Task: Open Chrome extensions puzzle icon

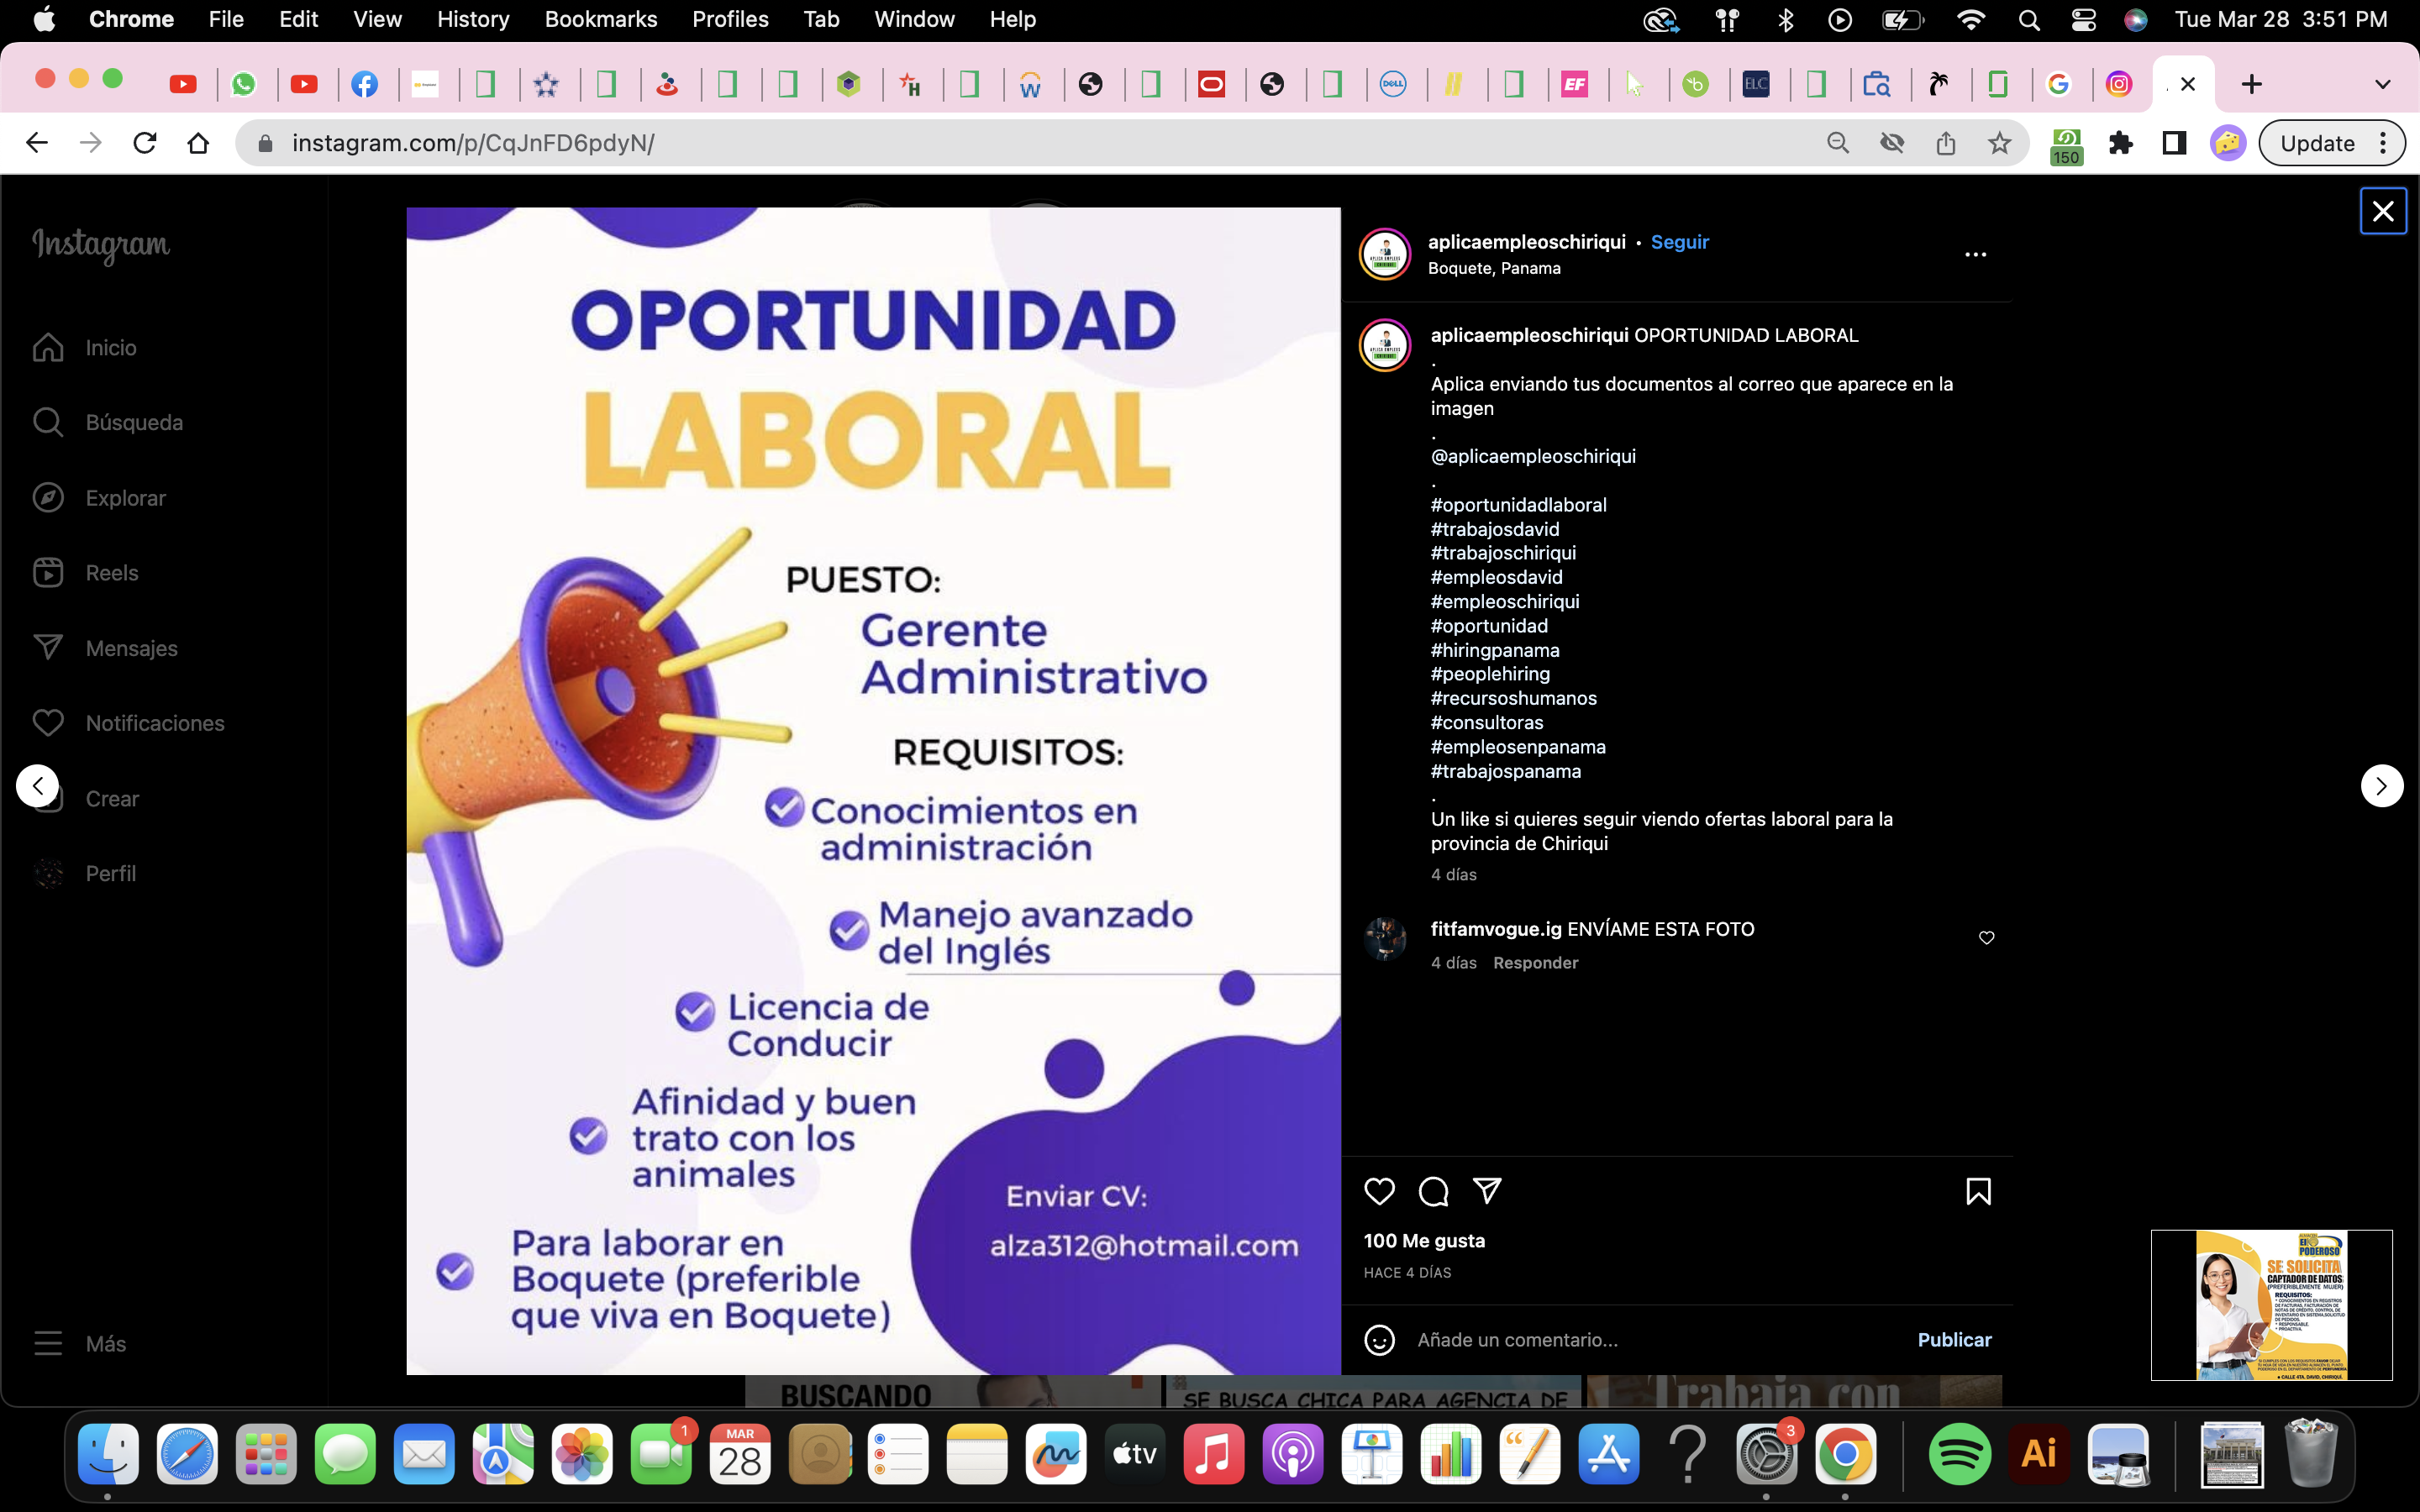Action: (x=2120, y=143)
